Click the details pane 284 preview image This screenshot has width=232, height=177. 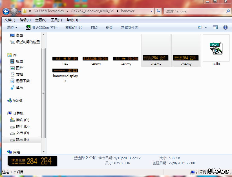pyautogui.click(x=32, y=161)
